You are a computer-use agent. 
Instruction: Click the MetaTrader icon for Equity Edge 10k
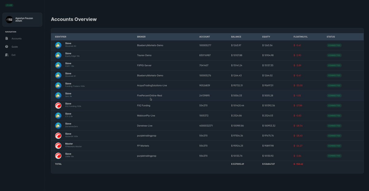(x=58, y=55)
